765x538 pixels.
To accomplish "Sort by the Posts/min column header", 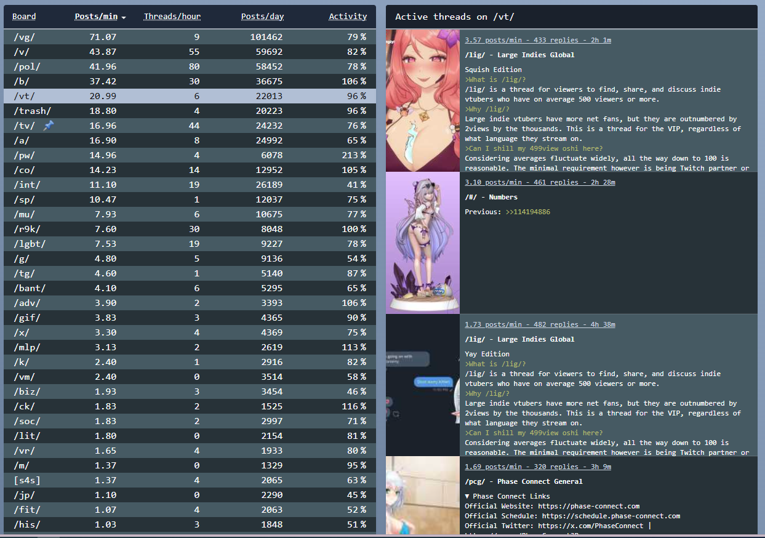I will pyautogui.click(x=96, y=17).
